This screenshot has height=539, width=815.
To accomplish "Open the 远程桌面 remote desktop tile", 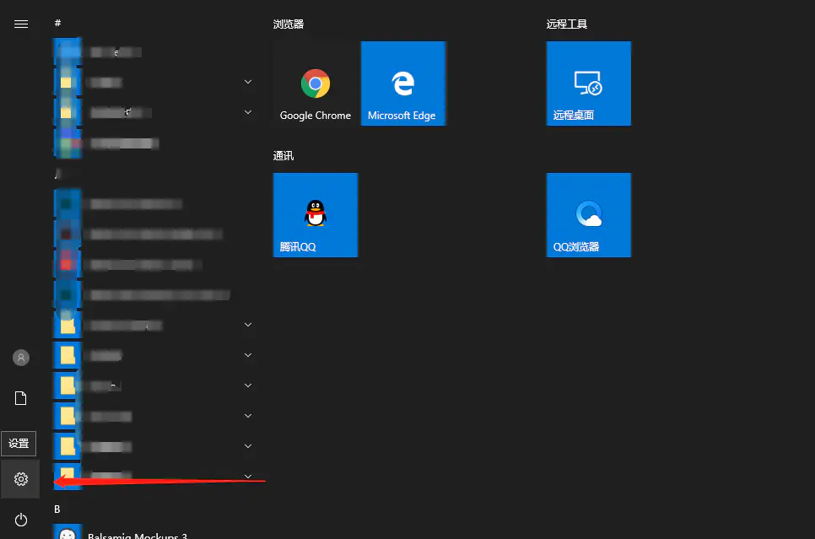I will pyautogui.click(x=588, y=84).
